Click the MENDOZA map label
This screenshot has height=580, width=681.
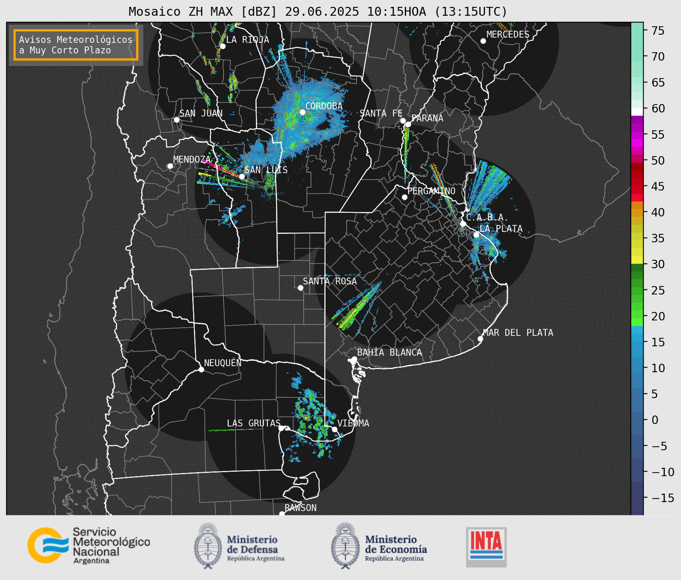(x=192, y=159)
